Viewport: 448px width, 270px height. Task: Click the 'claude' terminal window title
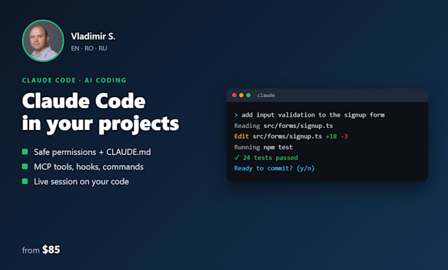[x=266, y=95]
